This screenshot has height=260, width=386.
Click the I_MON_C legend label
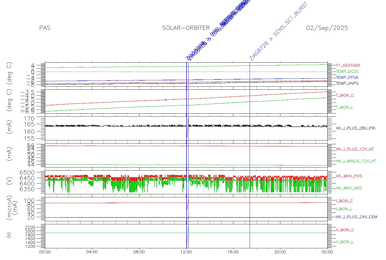click(344, 201)
